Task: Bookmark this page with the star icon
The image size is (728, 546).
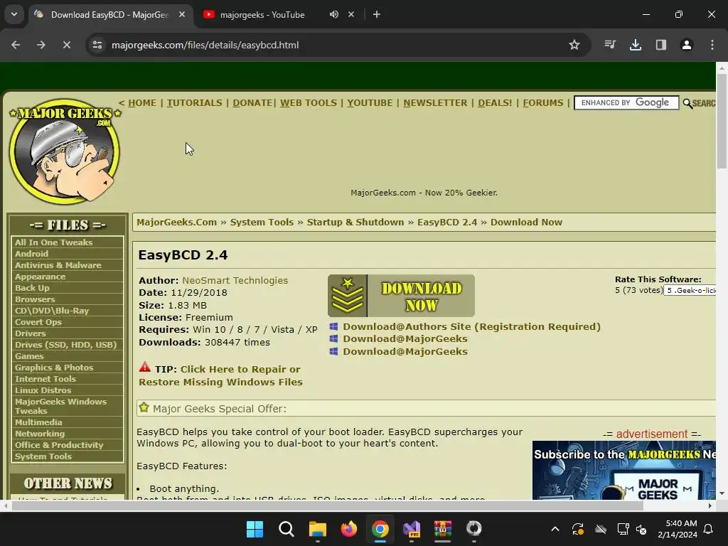Action: tap(574, 45)
